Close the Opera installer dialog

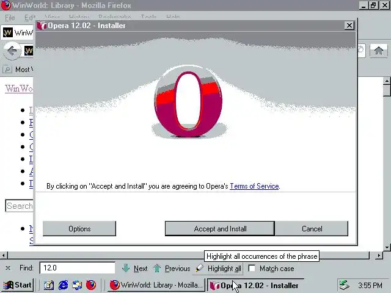[x=349, y=26]
